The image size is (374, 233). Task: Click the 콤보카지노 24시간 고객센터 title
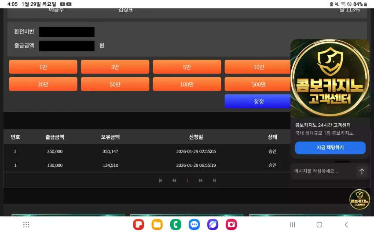click(323, 125)
